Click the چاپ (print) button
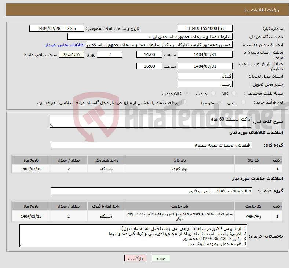Viewport: 289px width, 268px height. coord(161,258)
